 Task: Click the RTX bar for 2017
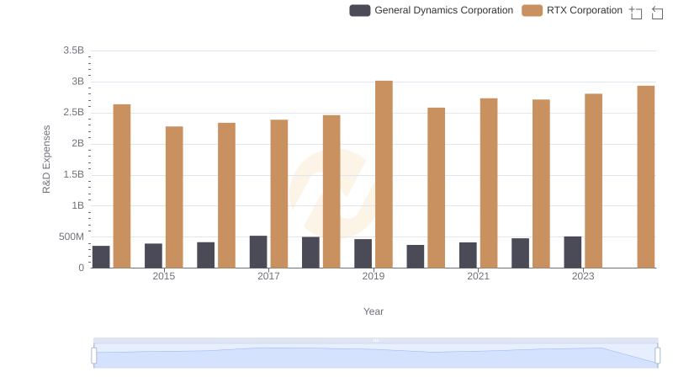click(279, 194)
